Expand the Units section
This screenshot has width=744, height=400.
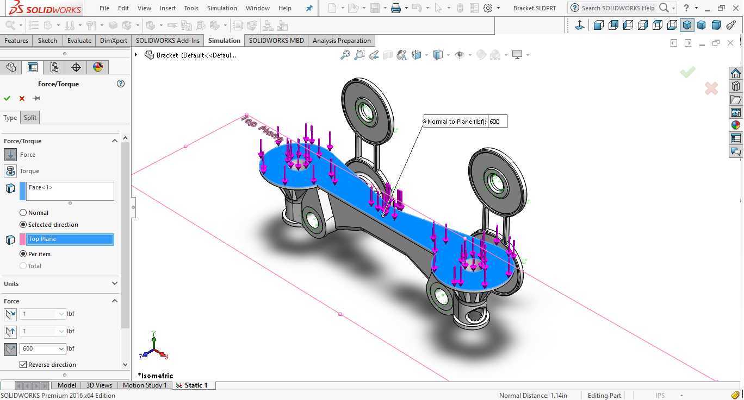(x=114, y=284)
